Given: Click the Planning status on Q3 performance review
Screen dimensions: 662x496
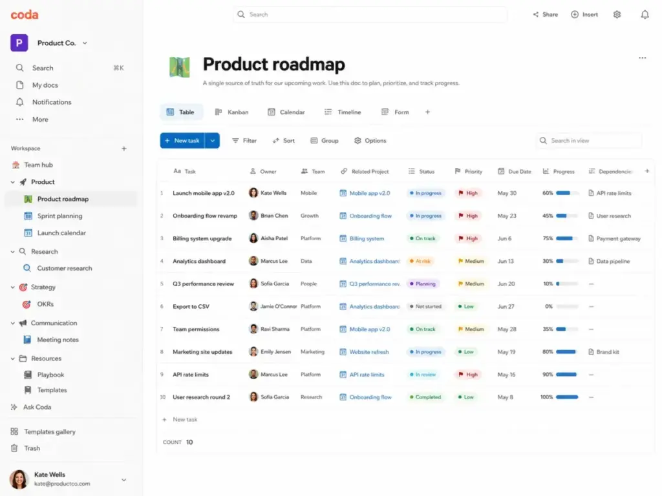Looking at the screenshot, I should 422,284.
